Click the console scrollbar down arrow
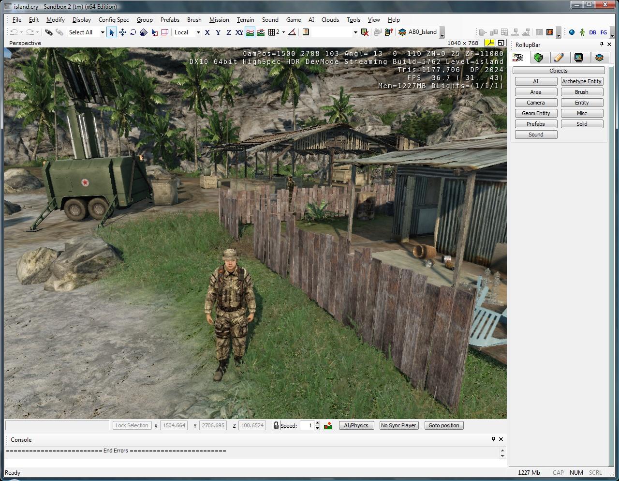 tap(502, 456)
